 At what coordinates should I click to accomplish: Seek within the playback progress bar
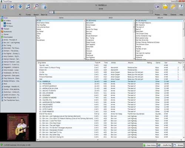click(101, 12)
